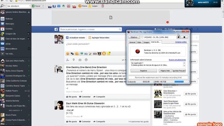
Task: Click Buscar actualizaciones link
Action: point(177,60)
